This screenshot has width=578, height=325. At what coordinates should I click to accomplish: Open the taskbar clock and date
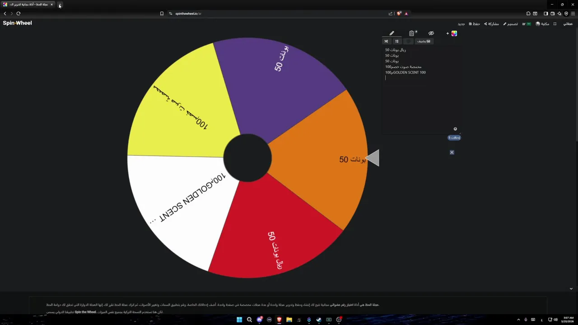[x=569, y=320]
